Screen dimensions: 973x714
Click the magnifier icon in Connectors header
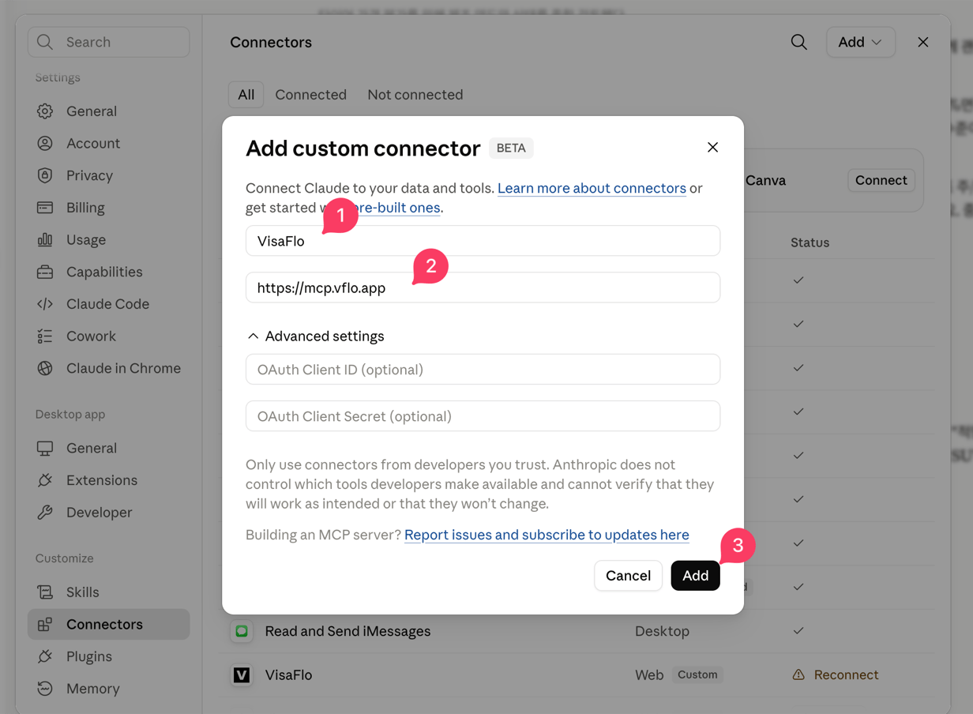(799, 42)
